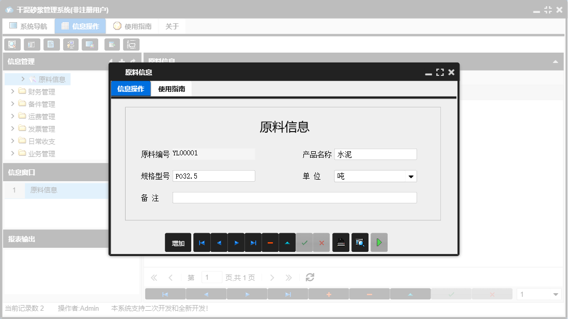Jump to the last record

point(253,242)
